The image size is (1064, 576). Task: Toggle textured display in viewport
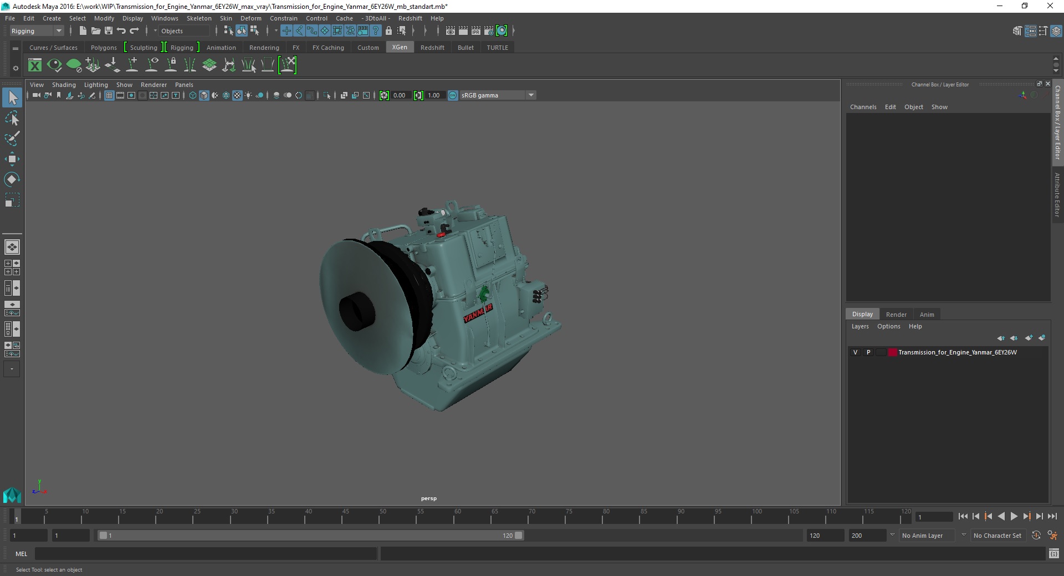pyautogui.click(x=237, y=95)
